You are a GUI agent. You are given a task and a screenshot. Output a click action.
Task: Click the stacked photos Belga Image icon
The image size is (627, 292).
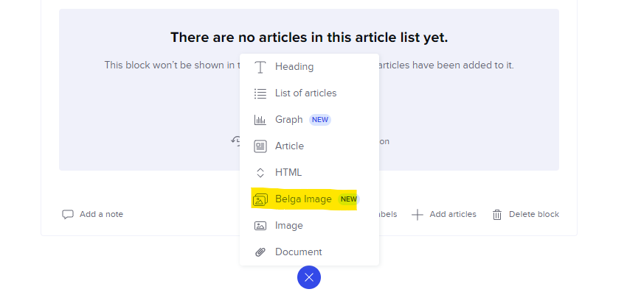coord(260,199)
